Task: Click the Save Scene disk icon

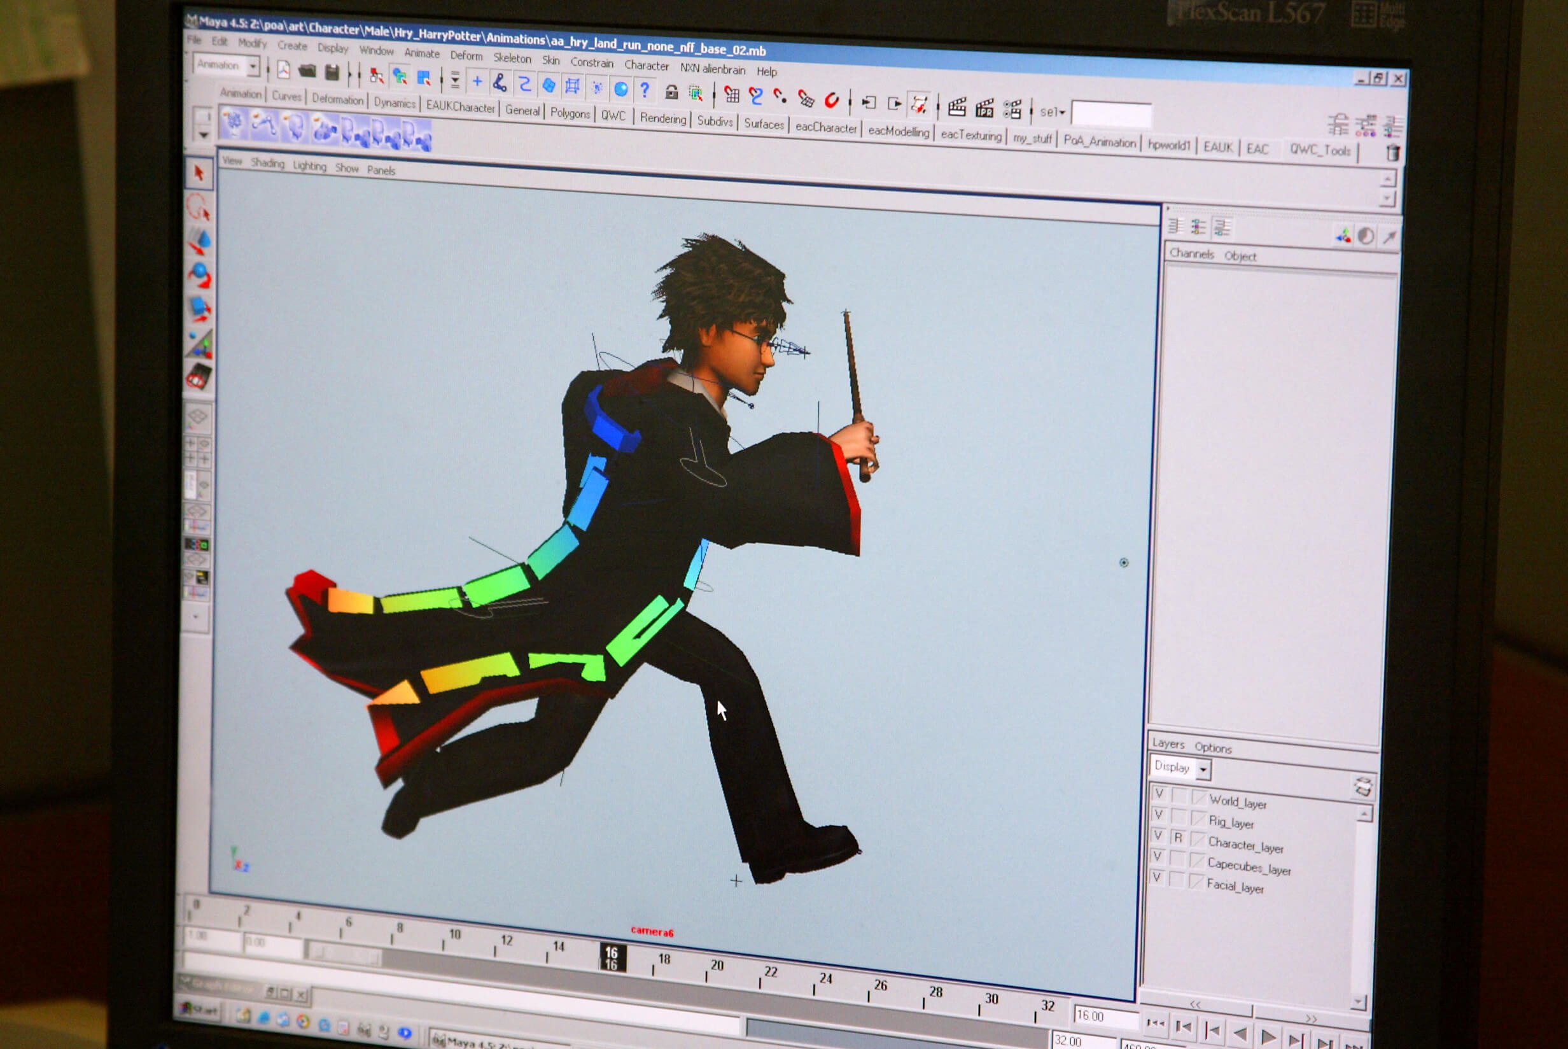Action: [x=332, y=73]
